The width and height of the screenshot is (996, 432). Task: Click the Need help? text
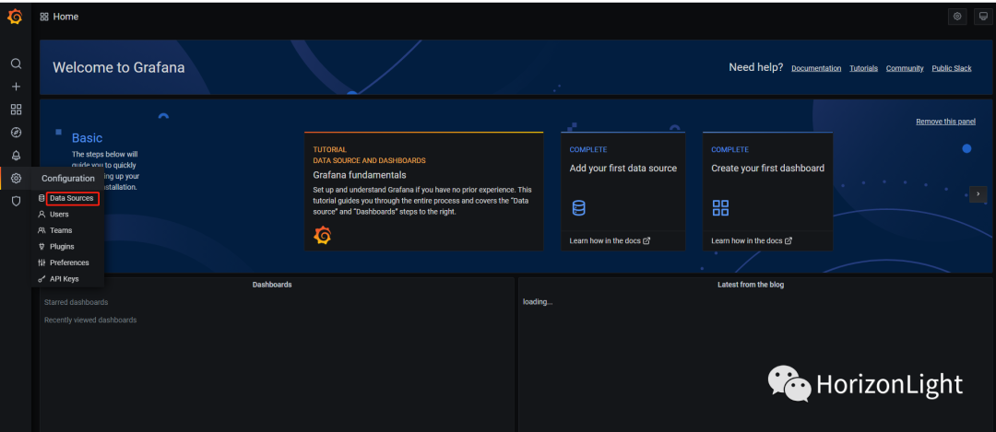pos(756,67)
